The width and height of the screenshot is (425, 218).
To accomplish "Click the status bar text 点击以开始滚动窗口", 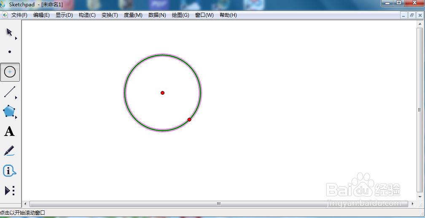I will pos(22,213).
